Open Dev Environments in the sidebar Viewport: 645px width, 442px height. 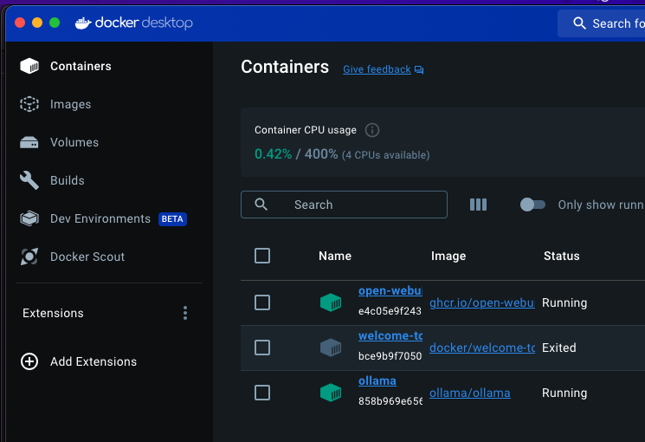[103, 218]
